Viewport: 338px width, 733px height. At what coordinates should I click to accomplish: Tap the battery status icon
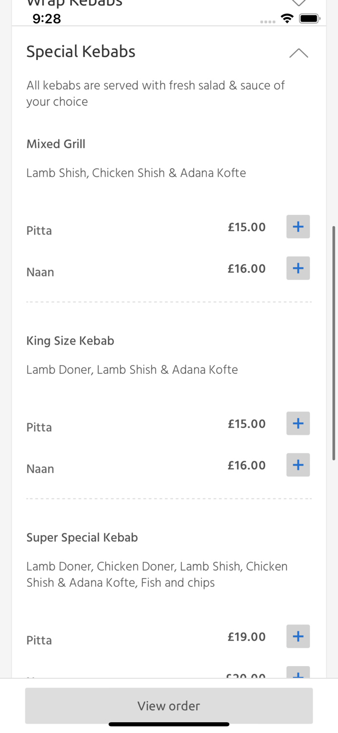tap(309, 19)
